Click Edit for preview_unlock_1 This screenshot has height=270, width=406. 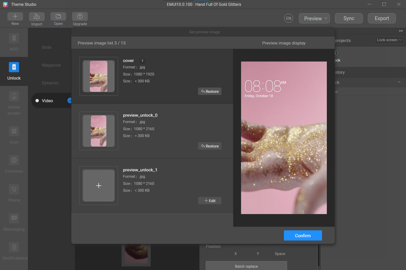[x=210, y=201]
